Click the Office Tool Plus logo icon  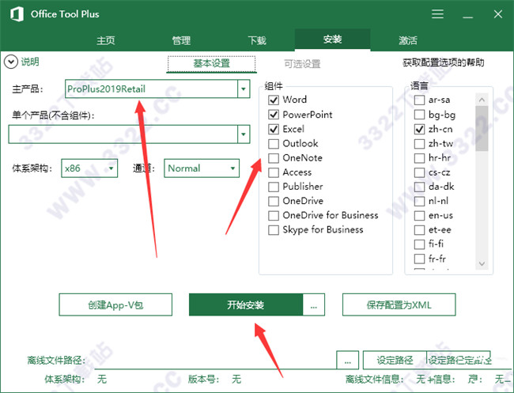pos(17,14)
